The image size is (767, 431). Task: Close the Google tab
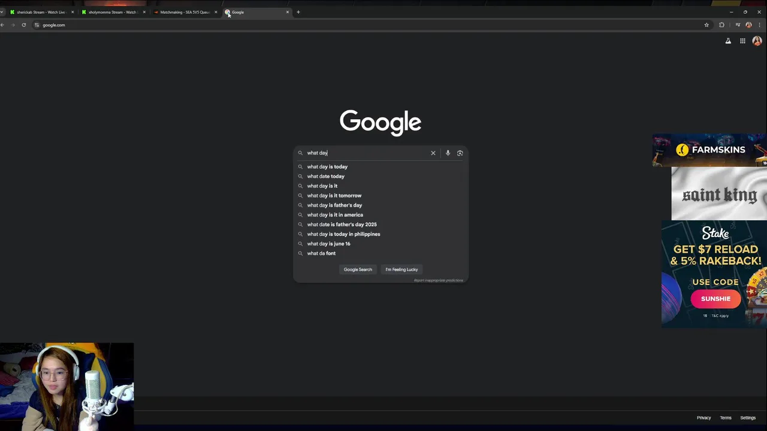[x=288, y=12]
